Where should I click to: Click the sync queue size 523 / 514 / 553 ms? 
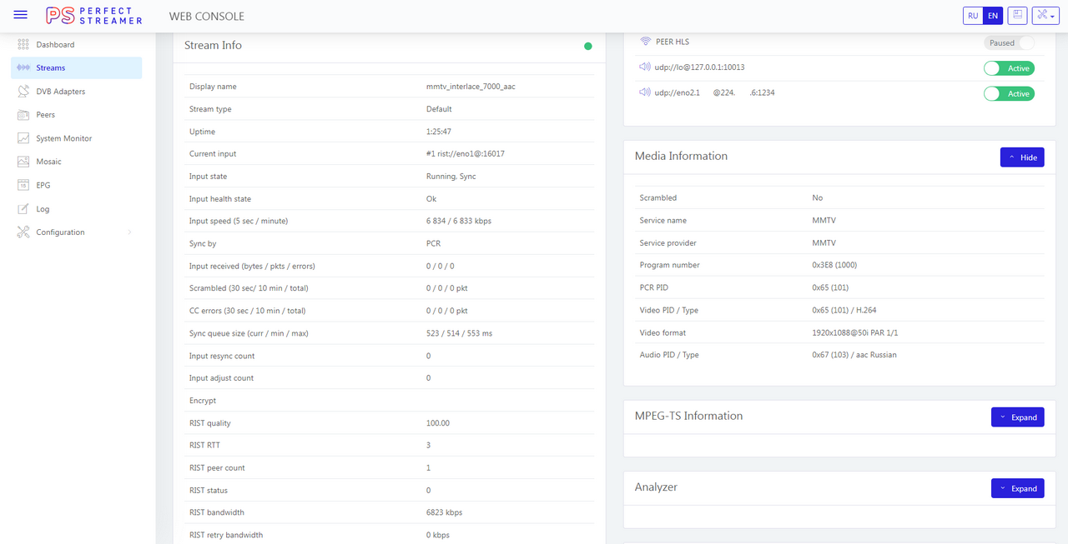459,333
